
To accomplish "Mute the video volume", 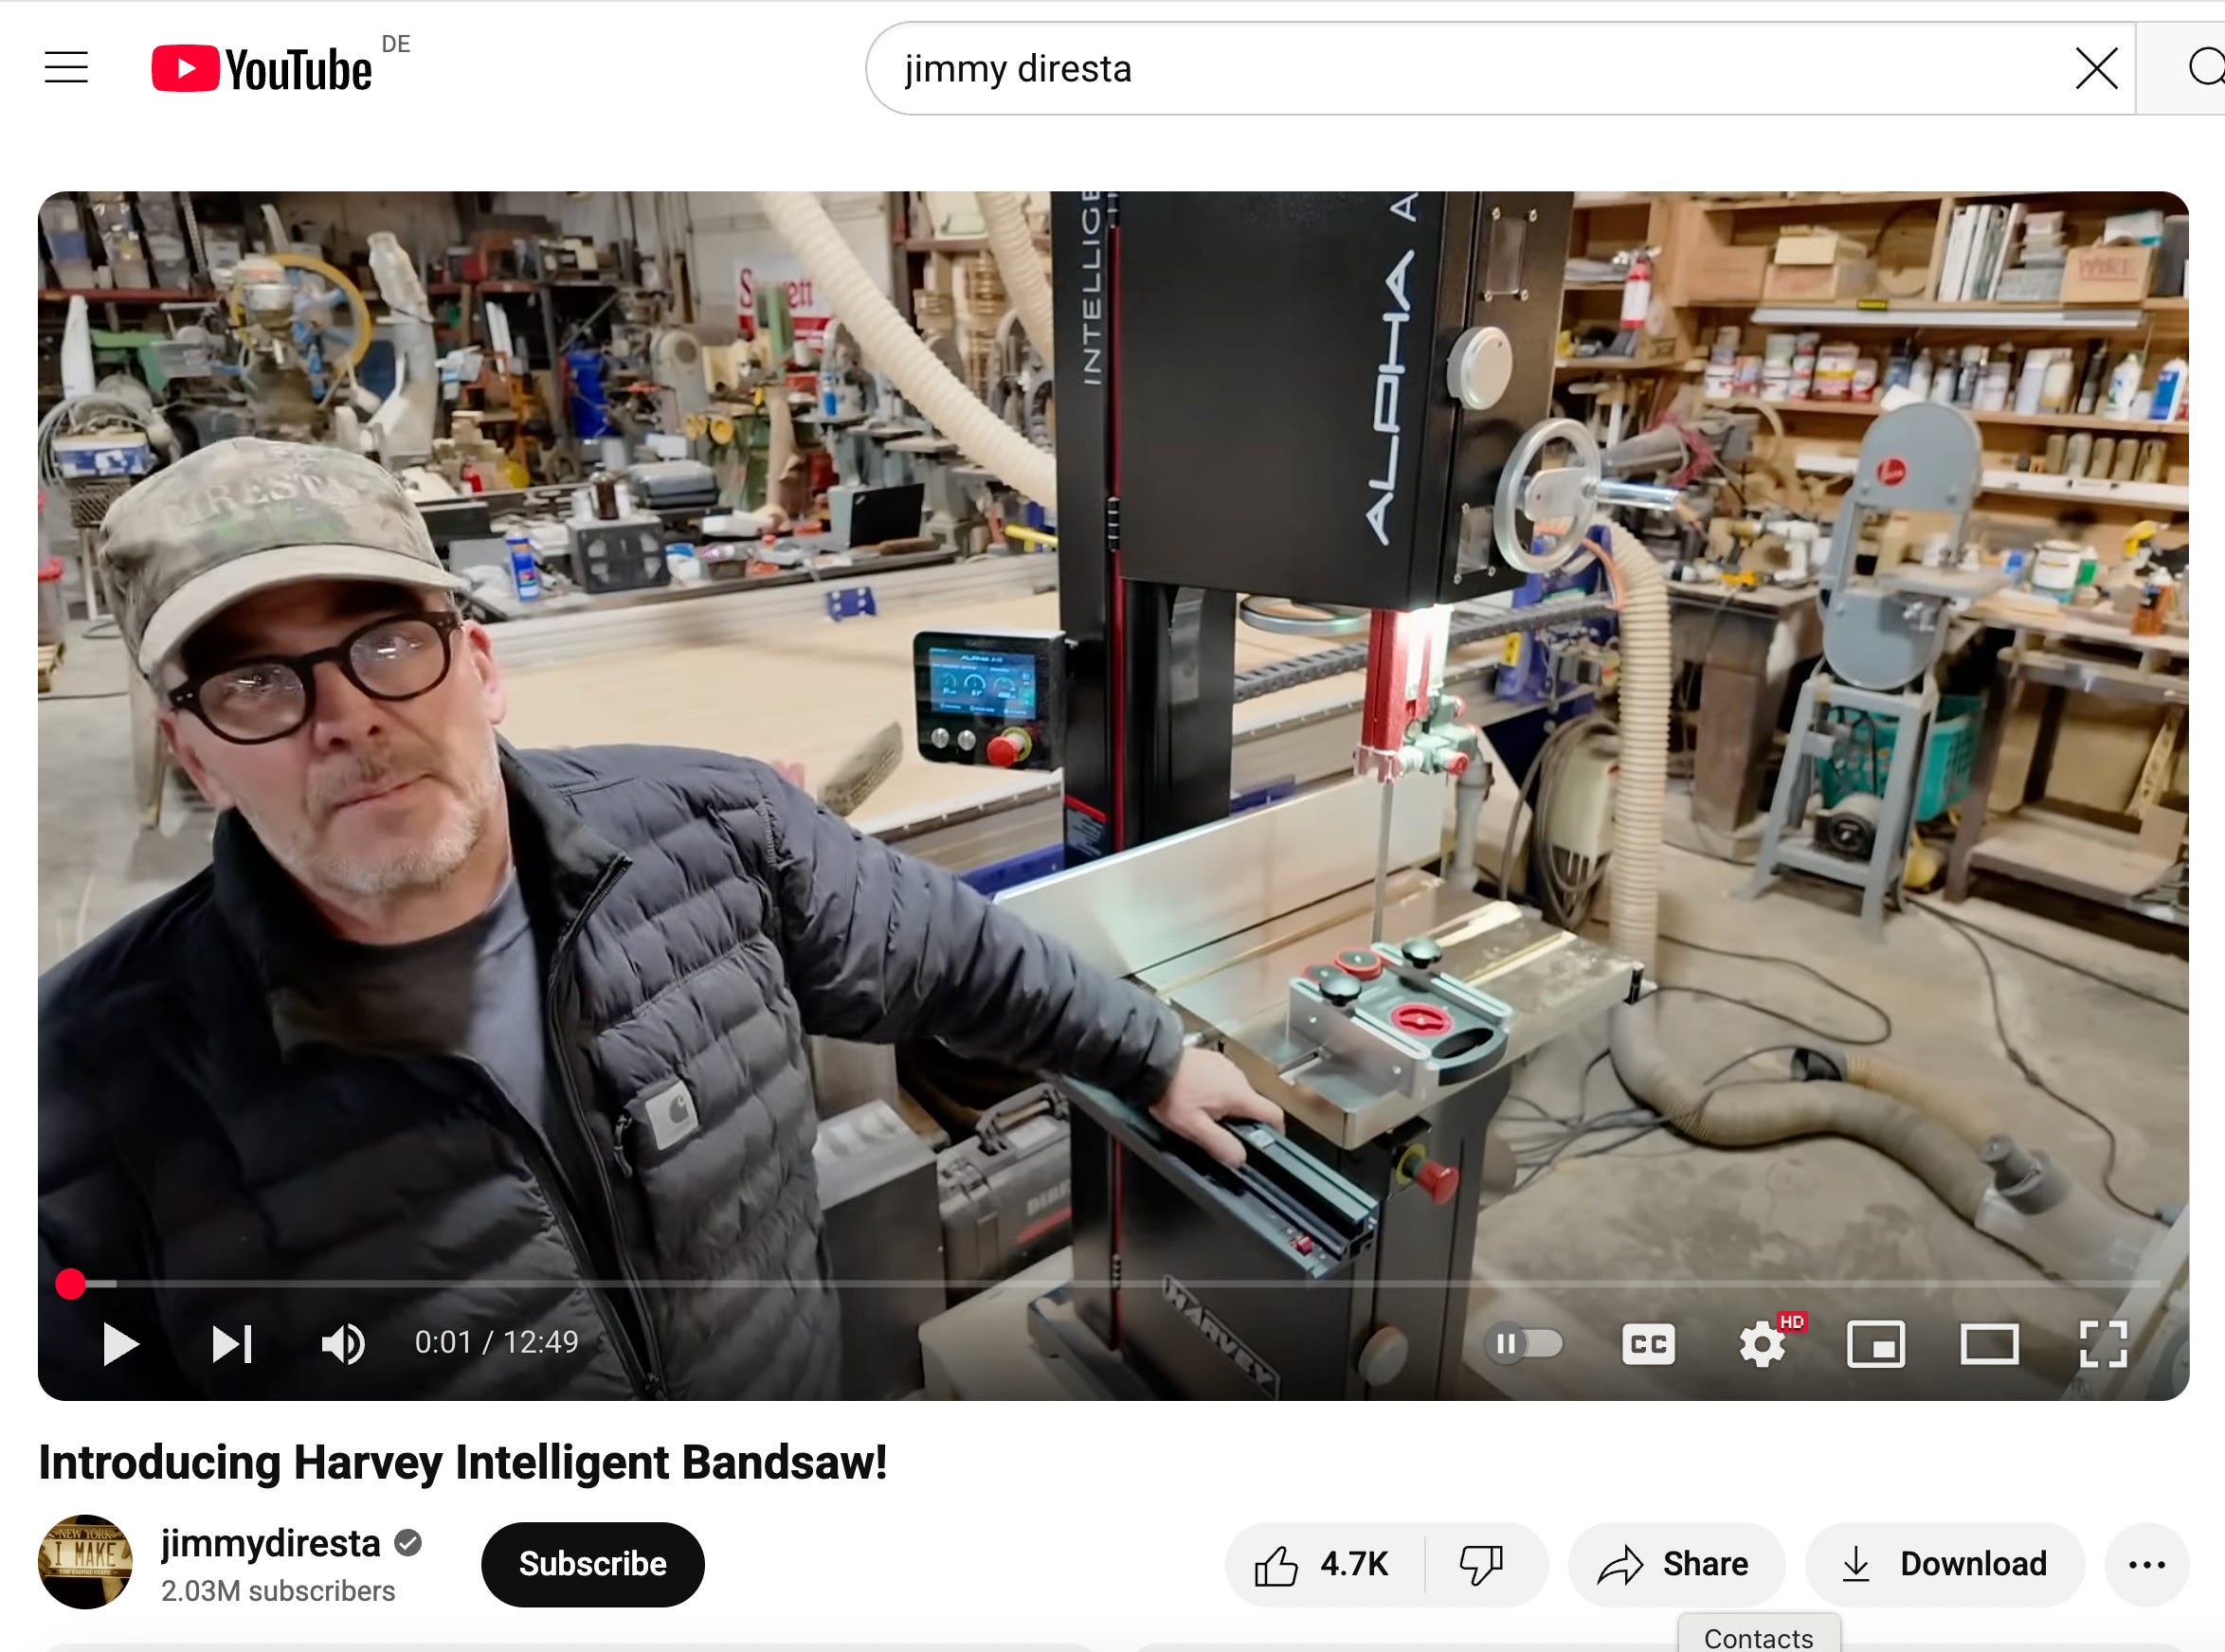I will pyautogui.click(x=343, y=1344).
